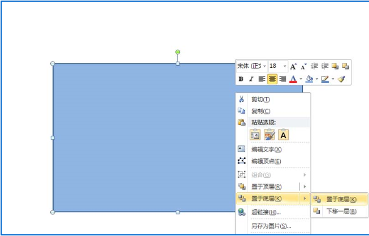Choose 复制(C) from the context menu
This screenshot has height=236, width=369.
(x=274, y=111)
